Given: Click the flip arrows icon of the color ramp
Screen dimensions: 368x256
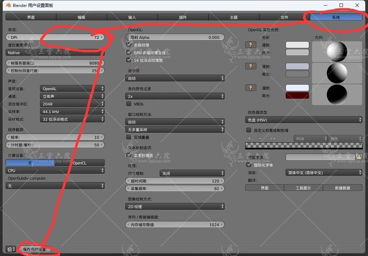Looking at the screenshot, I should (x=272, y=138).
